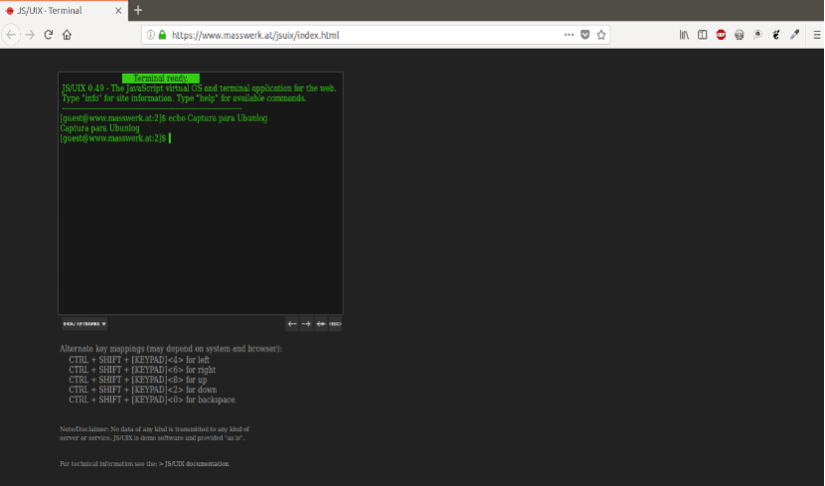The image size is (825, 486).
Task: Click the backspace arrow key button below terminal
Action: [320, 324]
